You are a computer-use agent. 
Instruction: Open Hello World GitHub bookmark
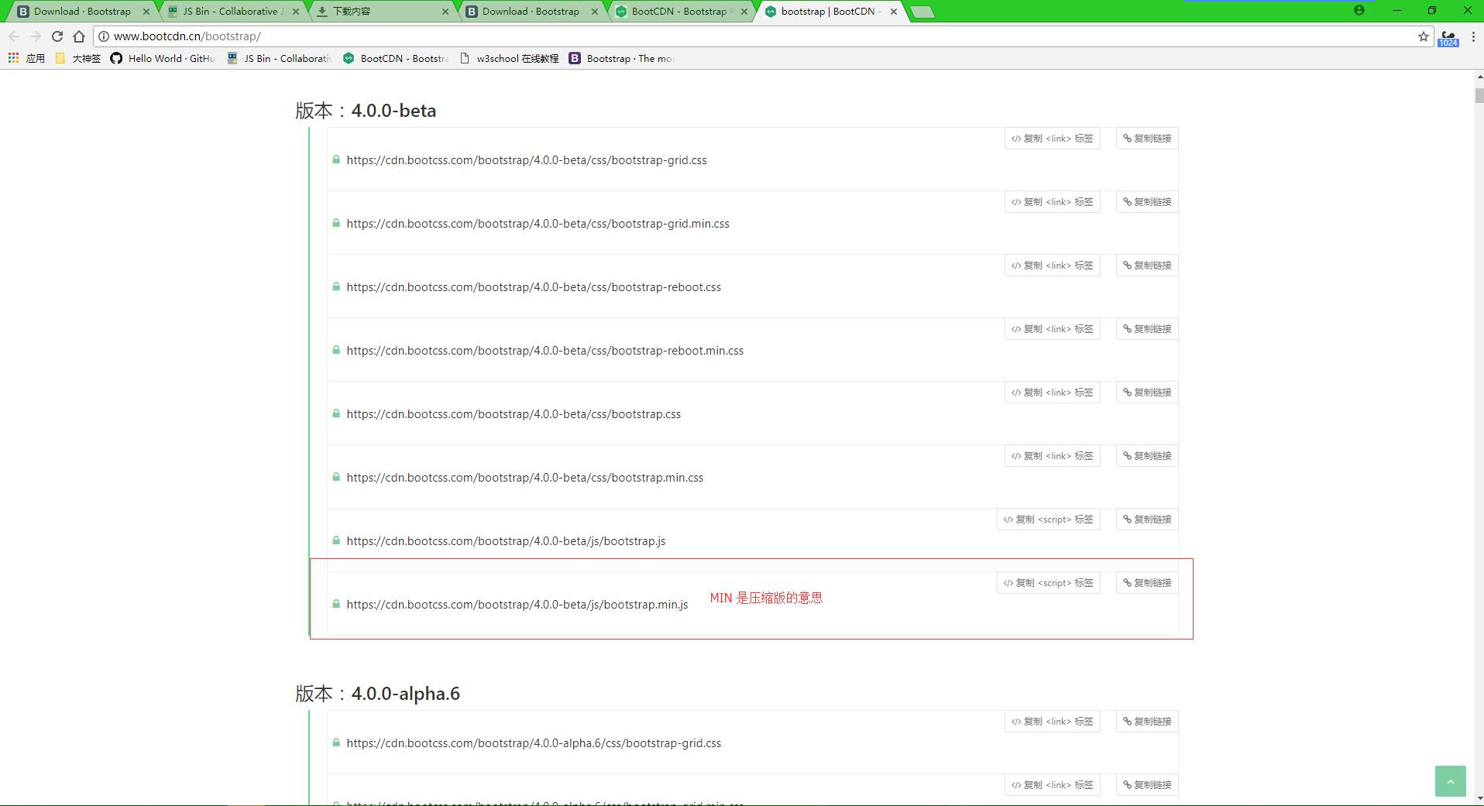coord(163,58)
